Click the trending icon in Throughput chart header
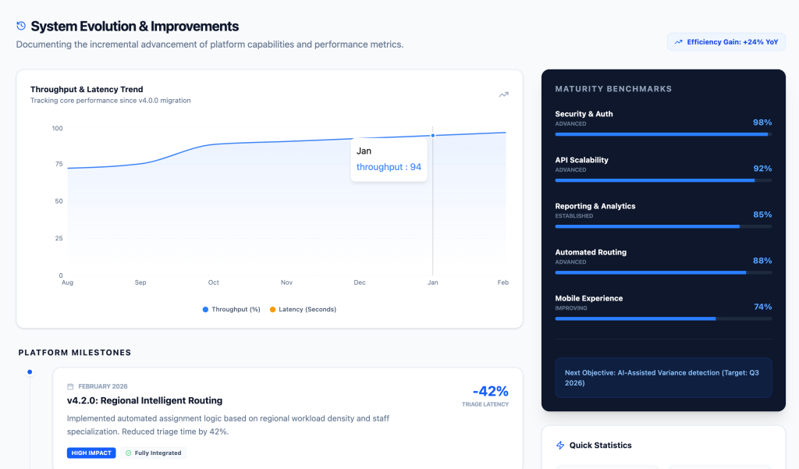This screenshot has height=469, width=799. 503,94
